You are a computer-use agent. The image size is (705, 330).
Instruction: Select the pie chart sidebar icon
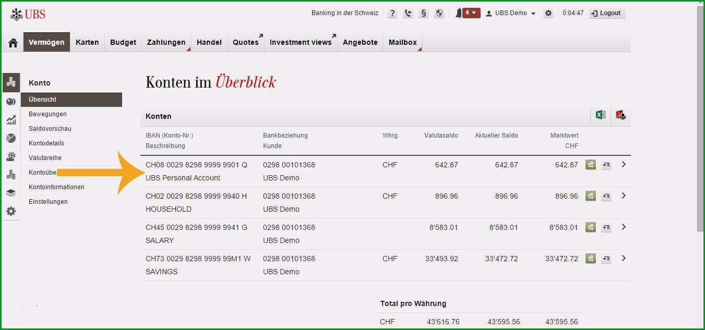pyautogui.click(x=11, y=138)
